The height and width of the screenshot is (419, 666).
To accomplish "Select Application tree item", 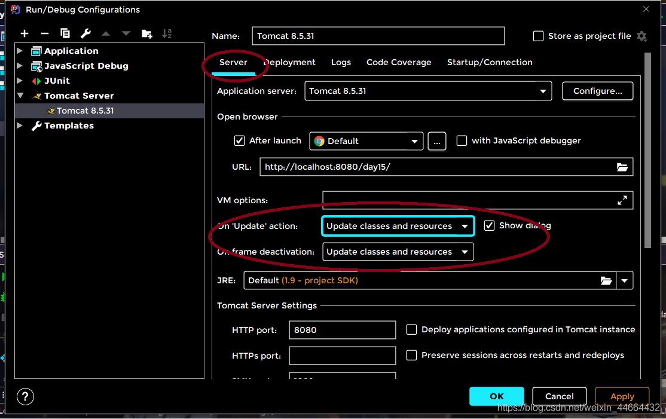I will [x=71, y=51].
